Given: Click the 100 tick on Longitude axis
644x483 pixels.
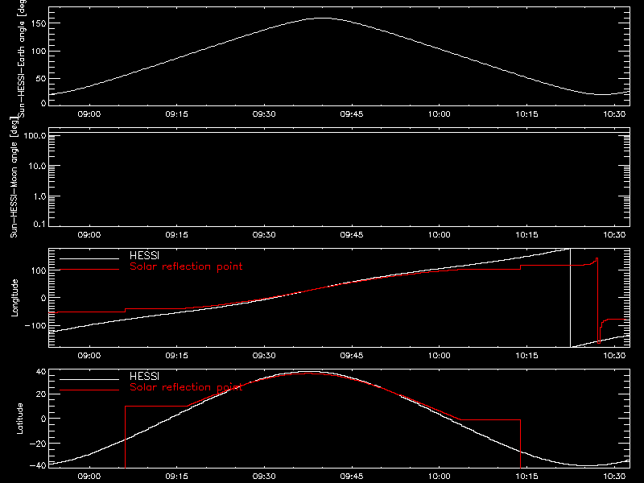Looking at the screenshot, I should pos(39,270).
